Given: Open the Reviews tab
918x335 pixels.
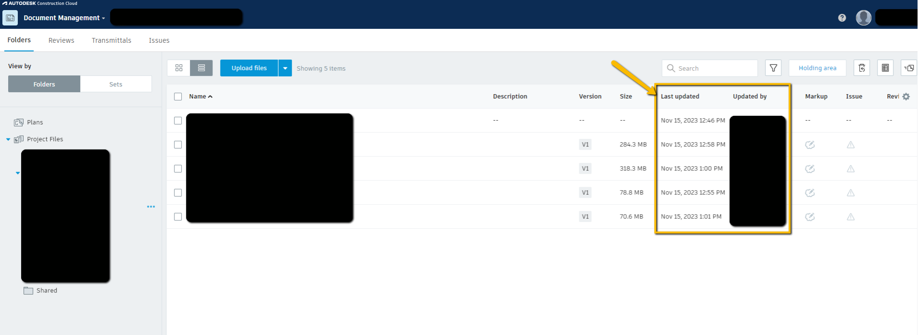Looking at the screenshot, I should click(61, 40).
